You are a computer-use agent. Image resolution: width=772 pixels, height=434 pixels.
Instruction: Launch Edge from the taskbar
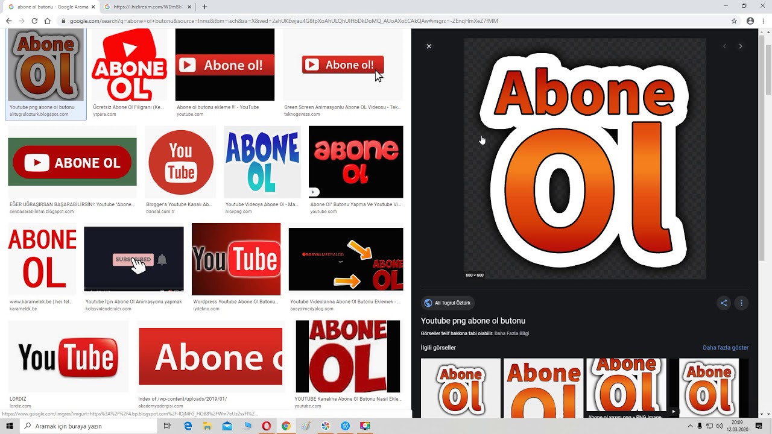pos(188,426)
